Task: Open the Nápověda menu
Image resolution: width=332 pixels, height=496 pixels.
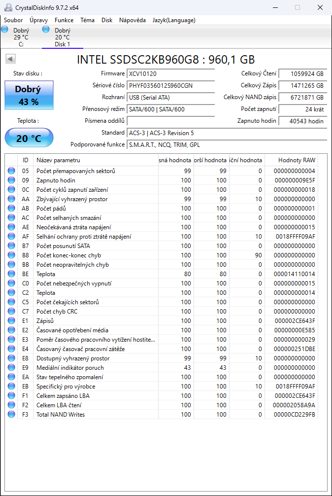Action: point(133,20)
